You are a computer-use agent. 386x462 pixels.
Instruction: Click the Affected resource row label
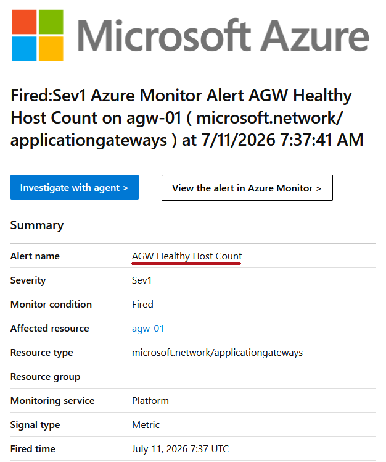tap(50, 328)
